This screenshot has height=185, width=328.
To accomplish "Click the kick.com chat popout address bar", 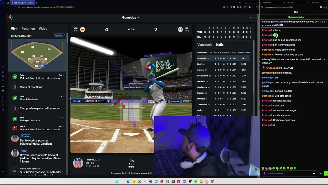I will pos(279,7).
